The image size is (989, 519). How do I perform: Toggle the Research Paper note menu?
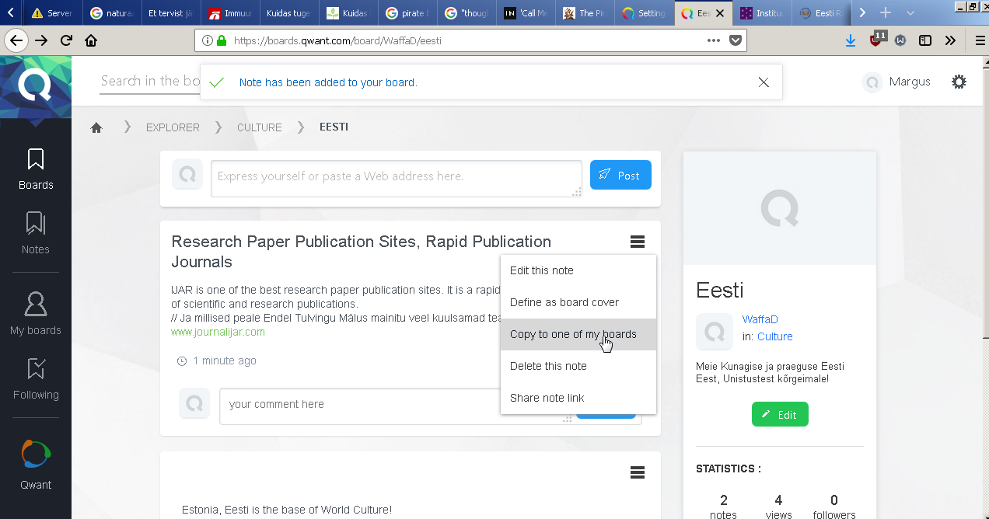[x=638, y=242]
